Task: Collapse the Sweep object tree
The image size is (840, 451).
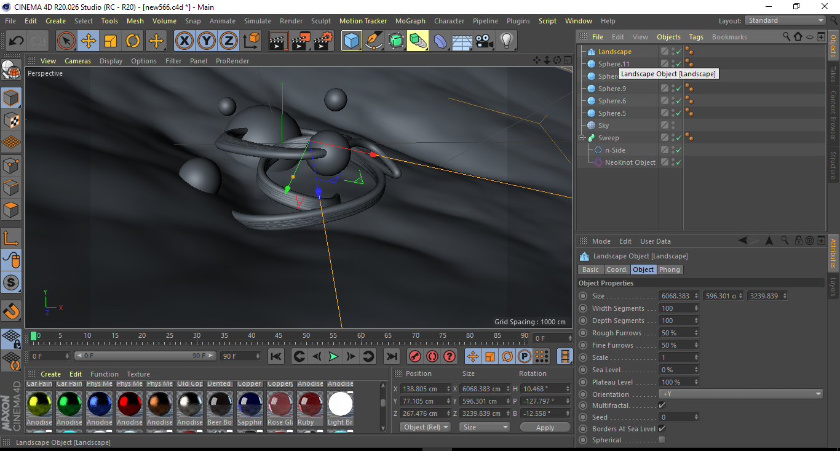Action: [582, 138]
